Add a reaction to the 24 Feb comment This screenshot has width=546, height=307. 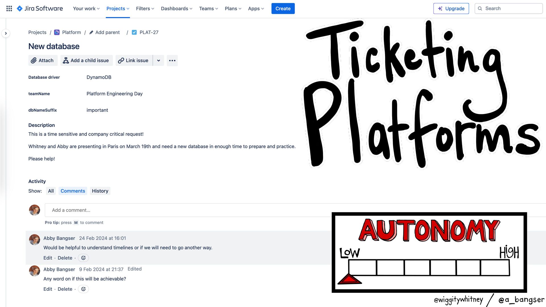coord(83,258)
